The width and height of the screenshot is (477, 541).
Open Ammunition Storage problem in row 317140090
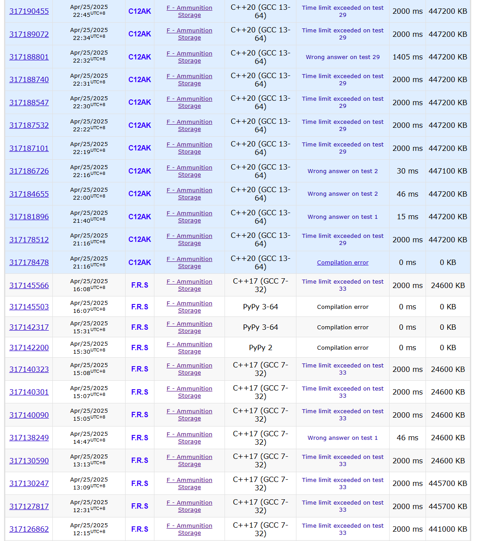[x=189, y=415]
